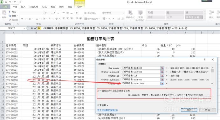Select the 检查单元格 (Check Cell) style
The height and width of the screenshot is (120, 220).
click(x=194, y=17)
